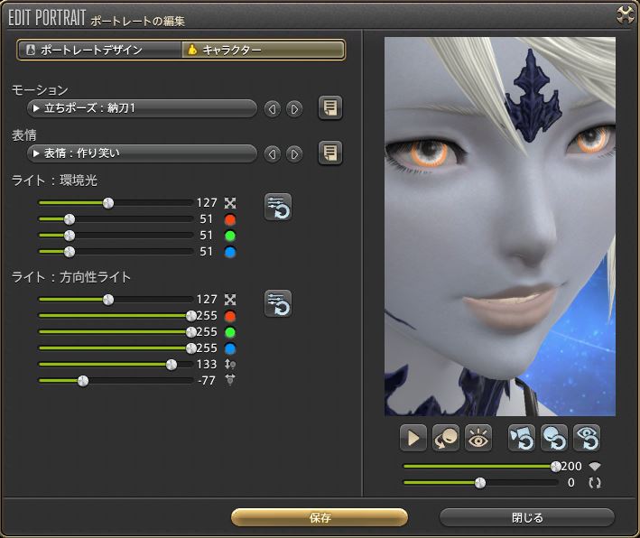The height and width of the screenshot is (538, 640).
Task: Play the character motion animation
Action: tap(413, 438)
